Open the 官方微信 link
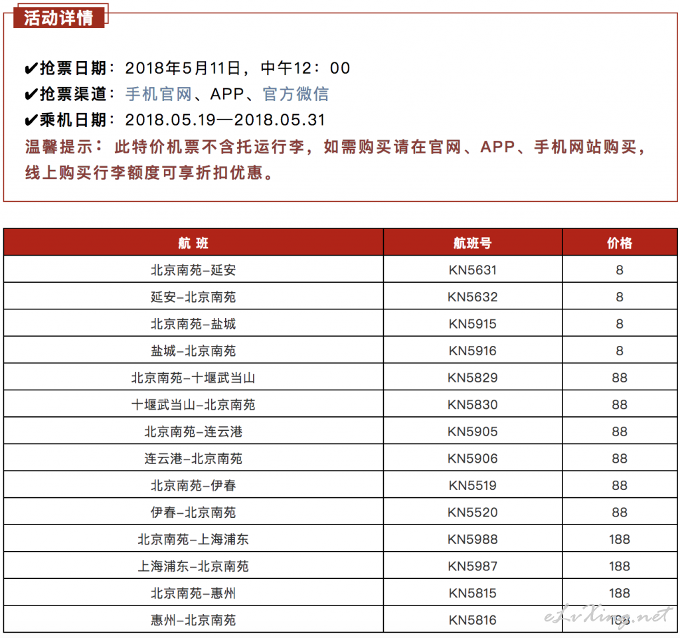680x638 pixels. click(x=296, y=94)
